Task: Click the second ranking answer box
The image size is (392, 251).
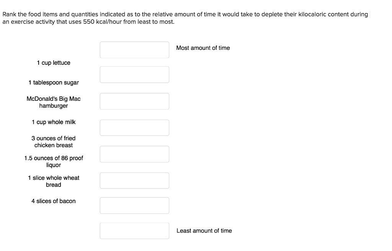Action: (x=134, y=74)
